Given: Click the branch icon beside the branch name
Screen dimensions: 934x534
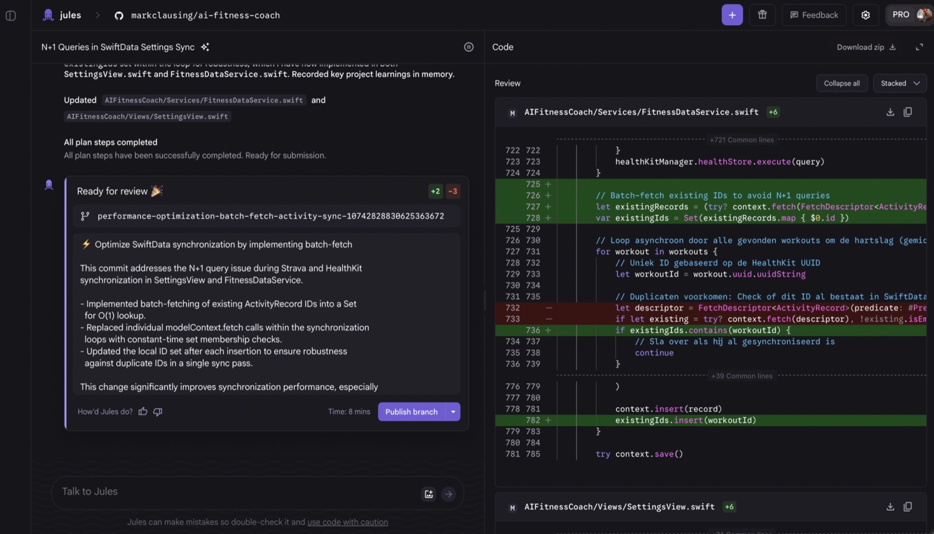Looking at the screenshot, I should (85, 216).
